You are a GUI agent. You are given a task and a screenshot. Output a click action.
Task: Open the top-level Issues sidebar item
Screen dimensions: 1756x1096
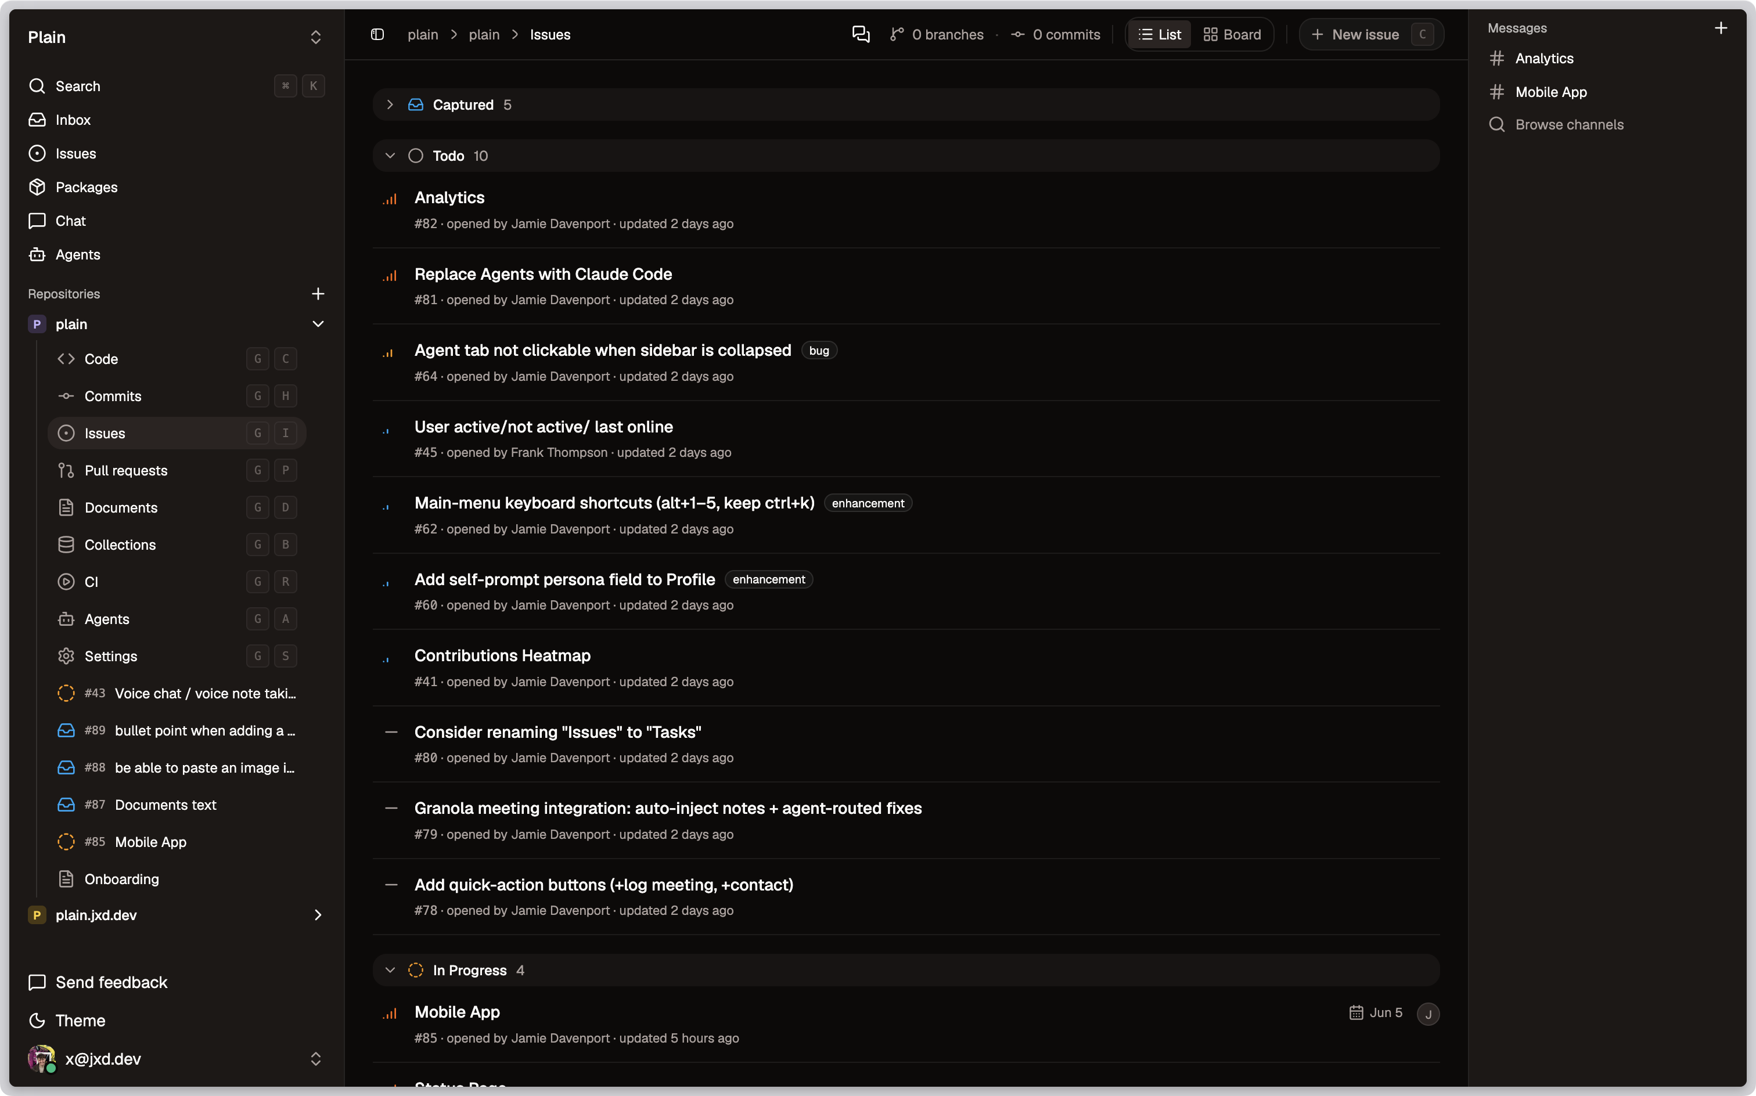tap(176, 154)
